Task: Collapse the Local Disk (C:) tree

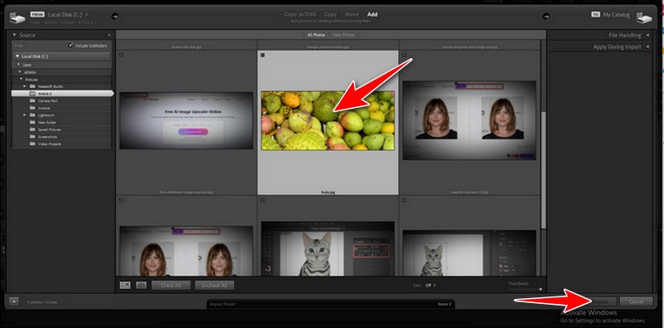Action: 17,56
